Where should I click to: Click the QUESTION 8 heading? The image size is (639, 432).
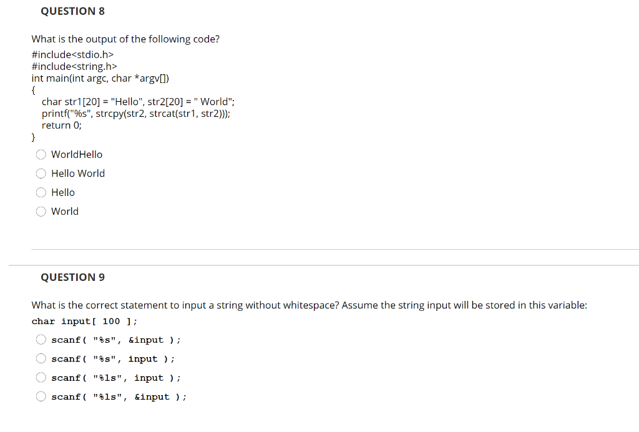[72, 11]
